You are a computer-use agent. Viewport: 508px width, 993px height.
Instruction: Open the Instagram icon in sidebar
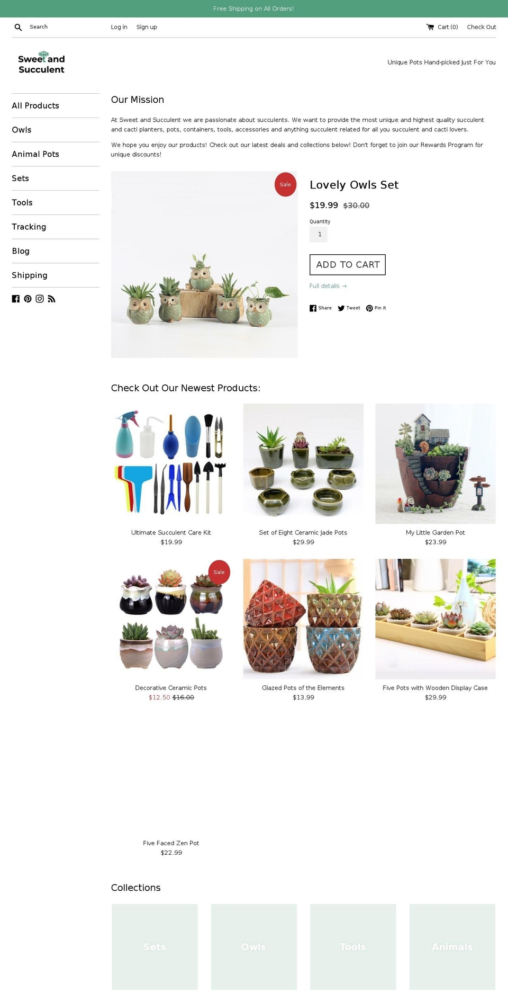coord(40,299)
